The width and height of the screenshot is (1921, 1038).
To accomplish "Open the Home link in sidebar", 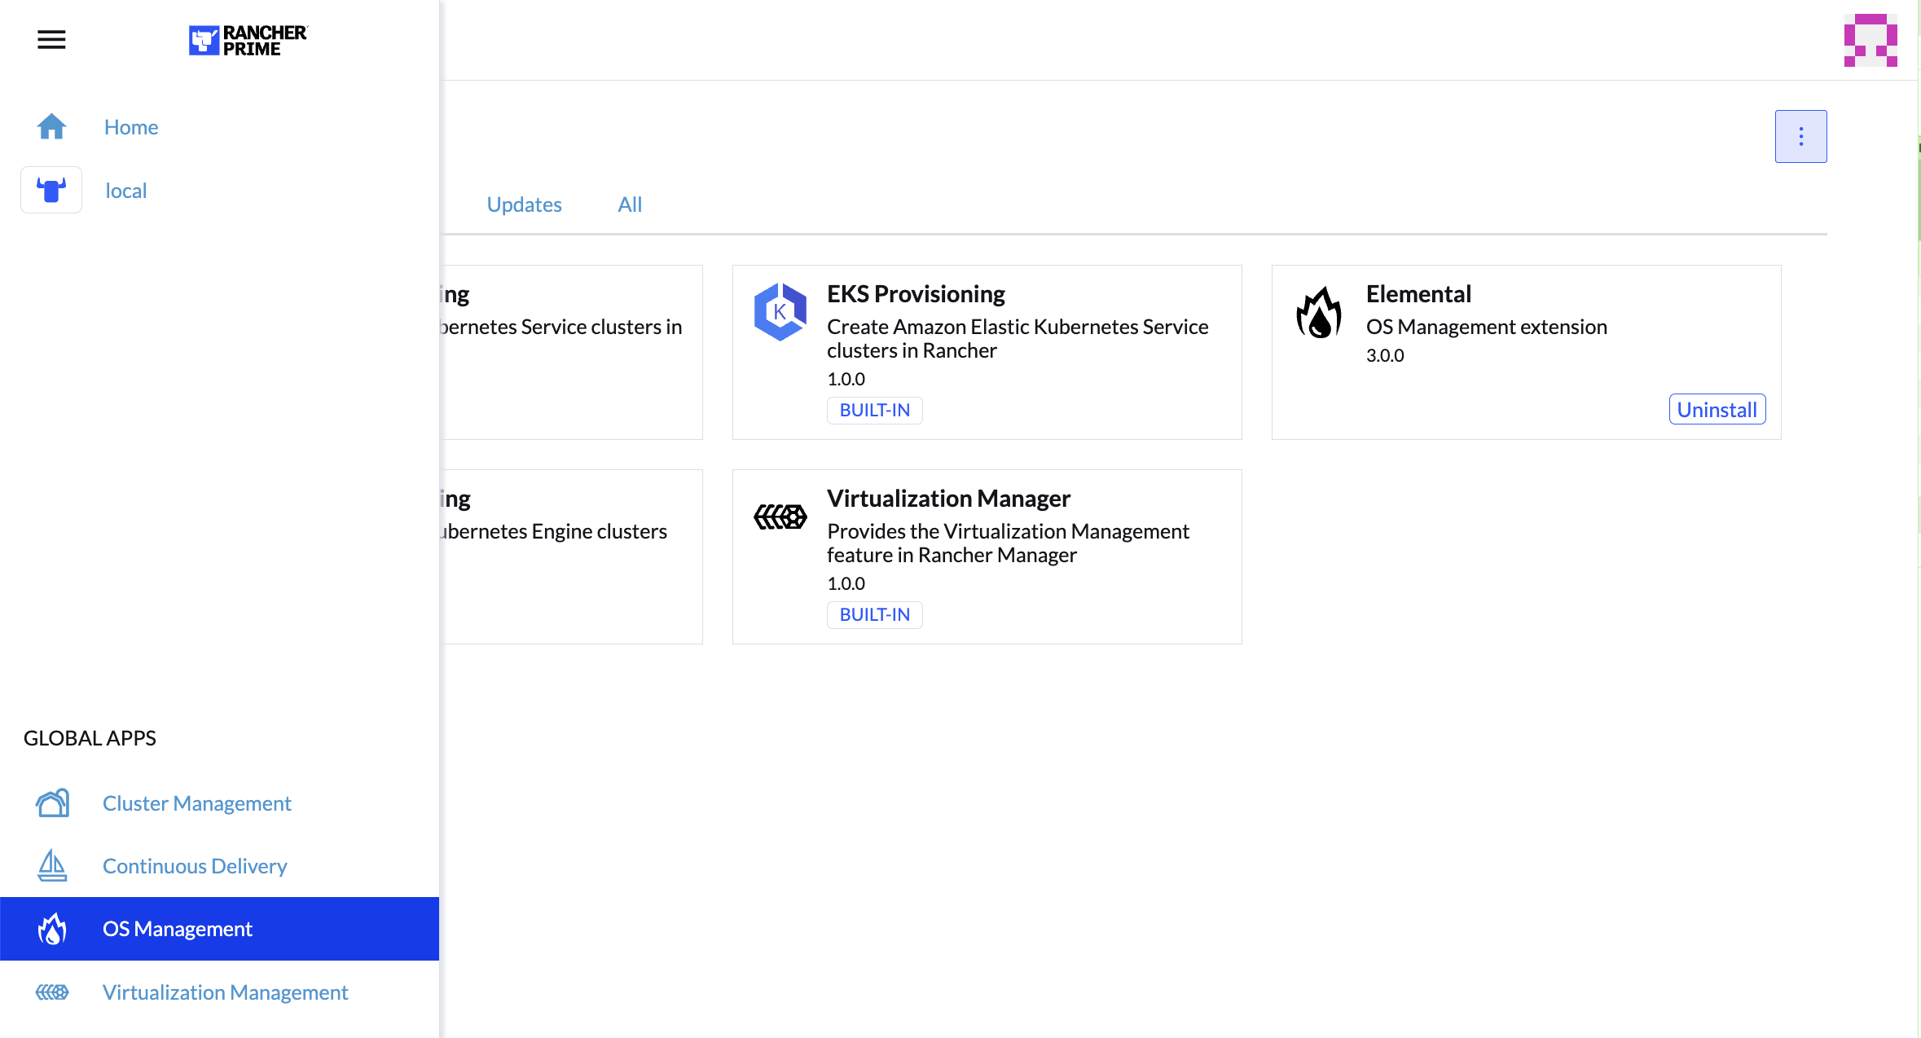I will pos(131,127).
